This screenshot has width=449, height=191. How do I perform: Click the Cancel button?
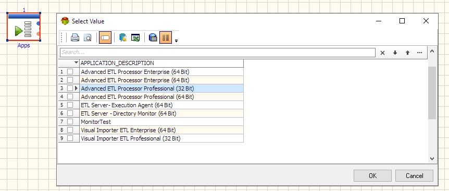click(x=414, y=175)
